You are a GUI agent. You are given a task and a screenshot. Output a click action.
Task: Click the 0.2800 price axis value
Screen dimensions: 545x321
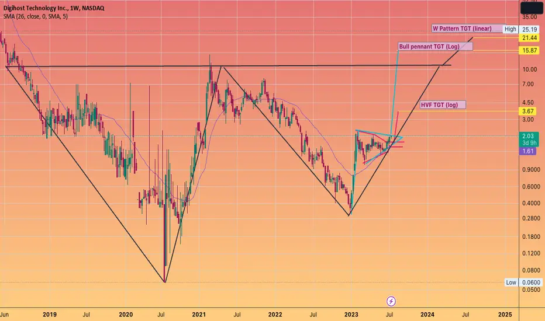[x=531, y=218]
